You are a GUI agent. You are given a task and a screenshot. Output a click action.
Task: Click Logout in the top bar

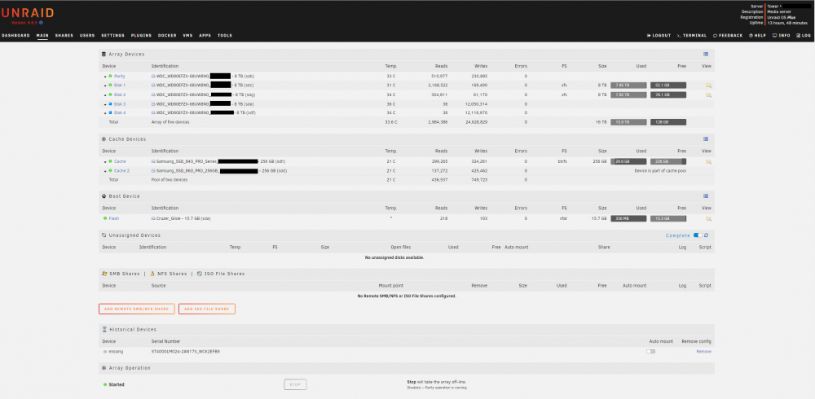click(x=659, y=36)
